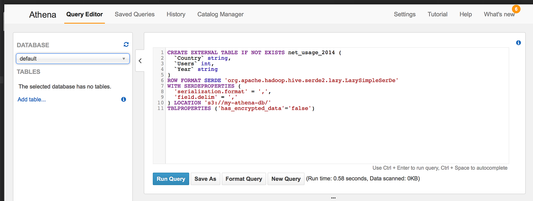Open the Saved Queries tab

(x=135, y=14)
